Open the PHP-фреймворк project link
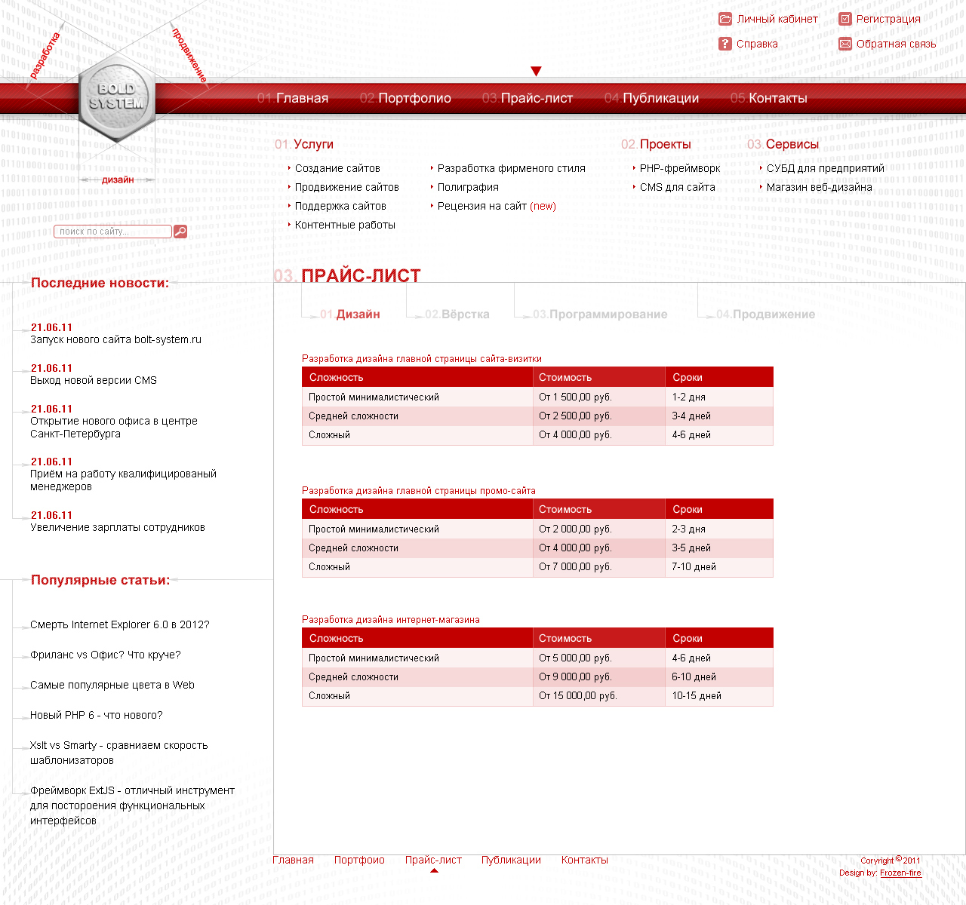The image size is (966, 905). tap(680, 168)
